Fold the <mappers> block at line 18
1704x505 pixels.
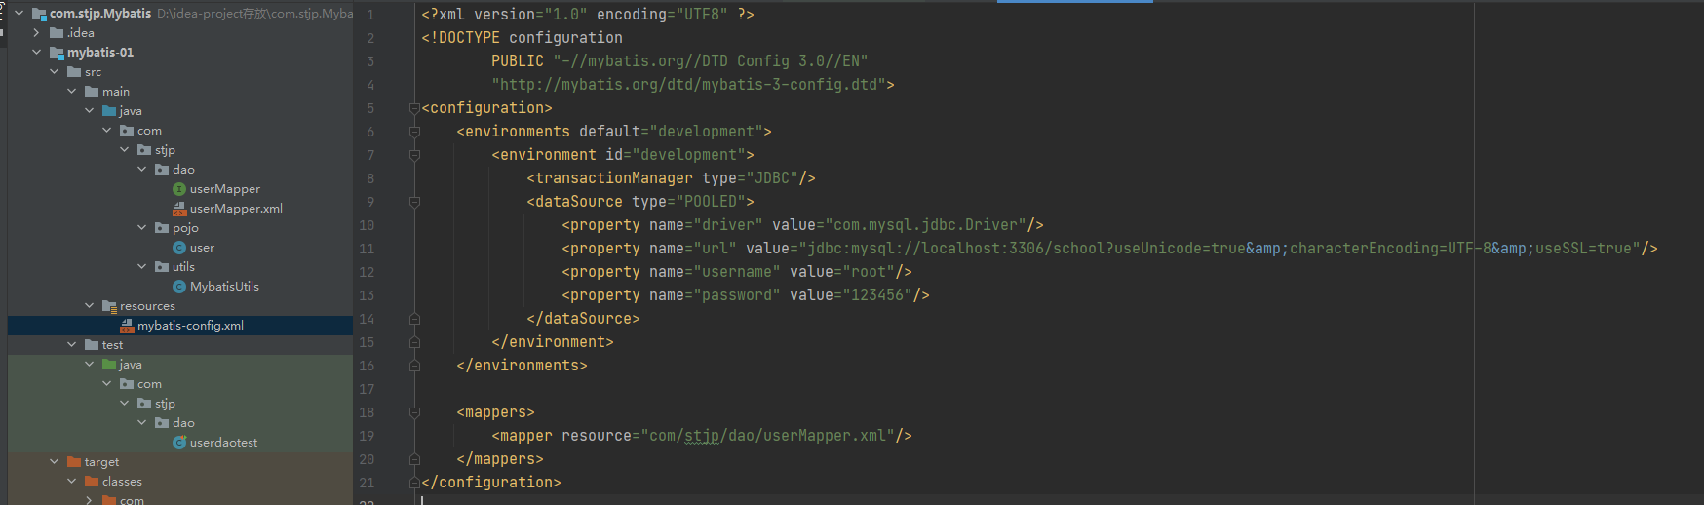tap(414, 412)
